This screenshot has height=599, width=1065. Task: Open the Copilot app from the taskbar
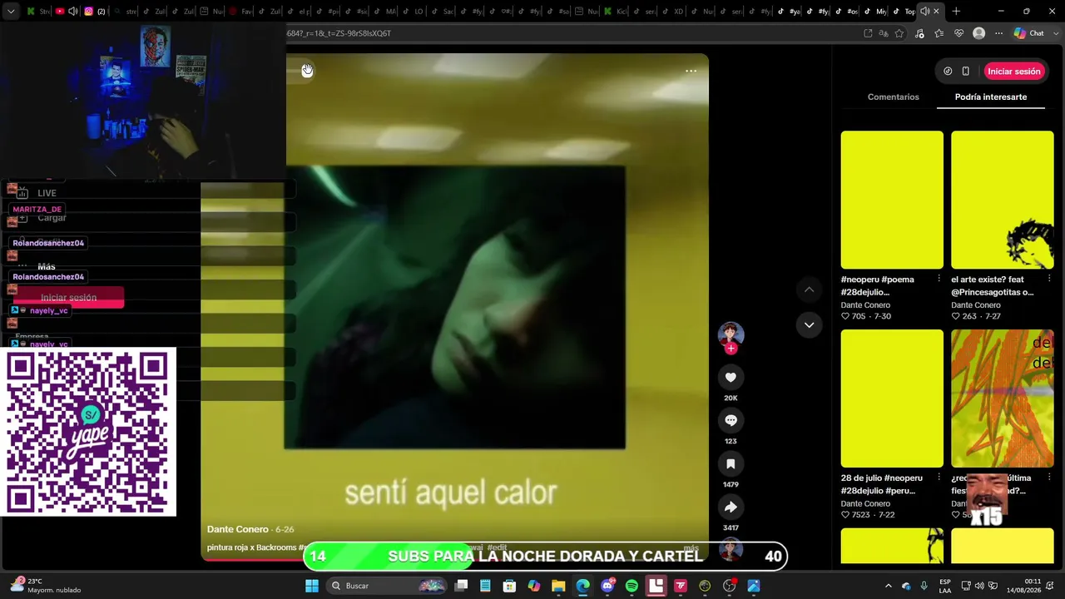point(534,586)
